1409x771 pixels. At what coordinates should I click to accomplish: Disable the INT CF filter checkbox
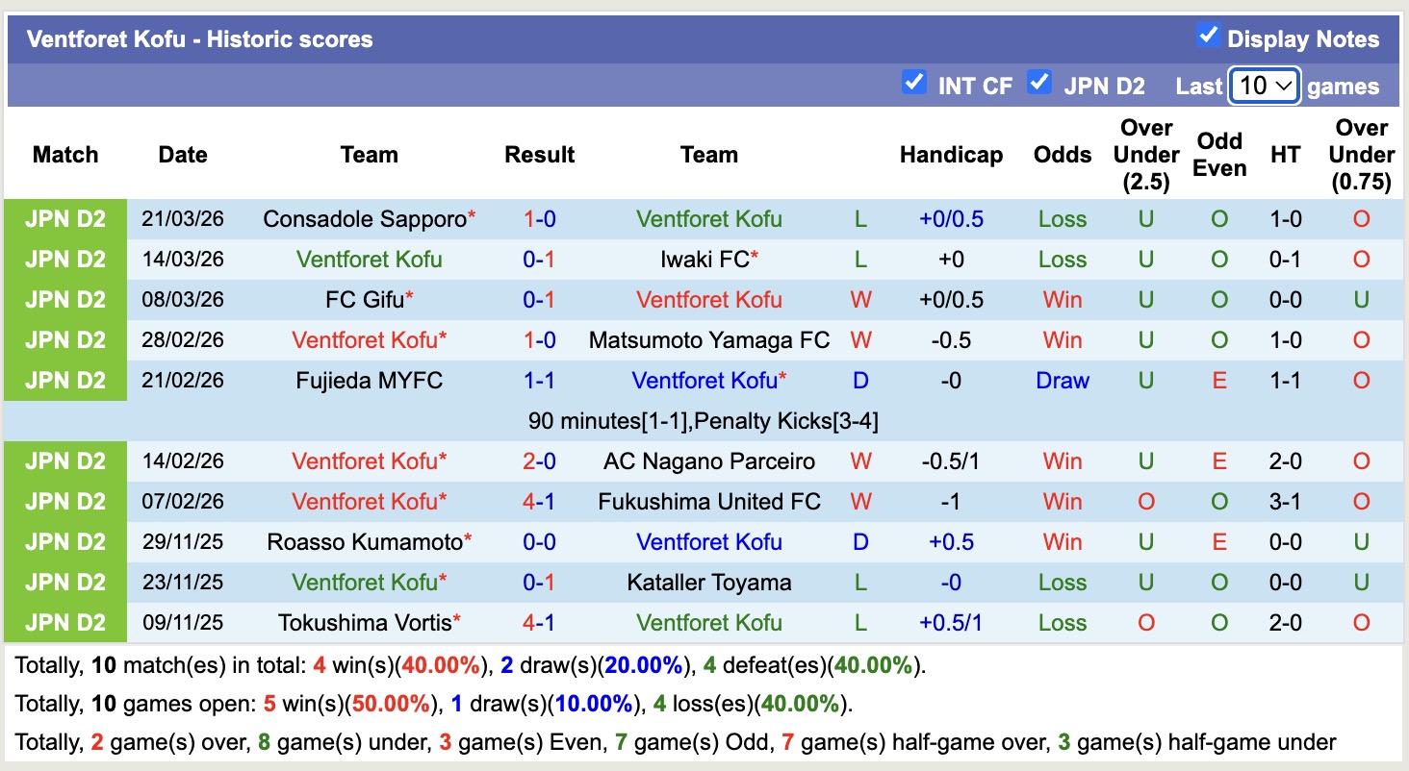tap(913, 82)
